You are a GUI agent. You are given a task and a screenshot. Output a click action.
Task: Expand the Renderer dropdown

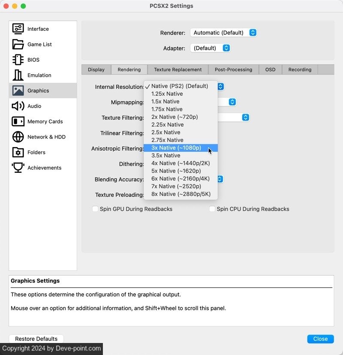(x=223, y=33)
